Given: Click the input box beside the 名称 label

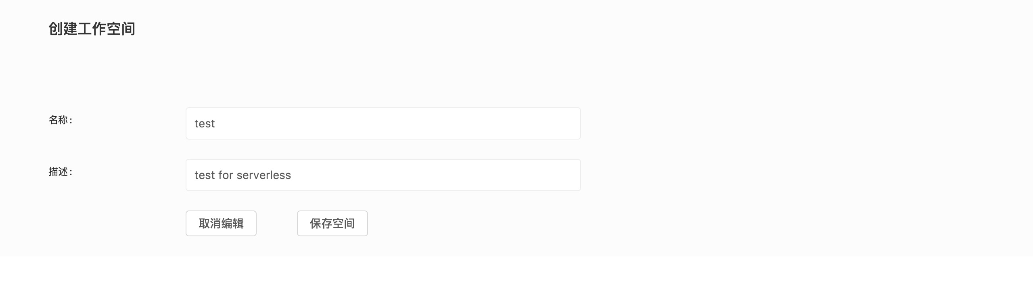Looking at the screenshot, I should click(383, 123).
